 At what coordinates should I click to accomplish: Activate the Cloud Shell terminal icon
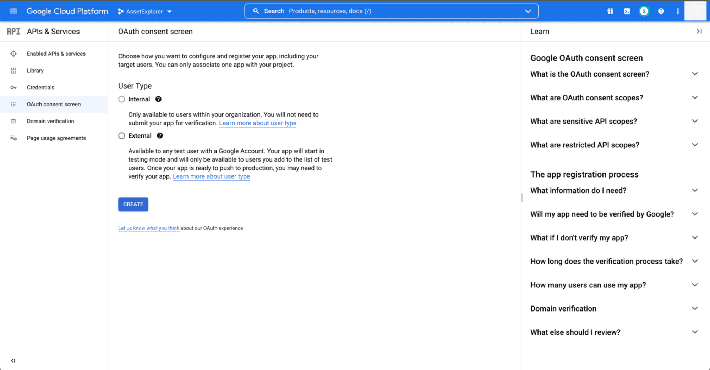627,11
